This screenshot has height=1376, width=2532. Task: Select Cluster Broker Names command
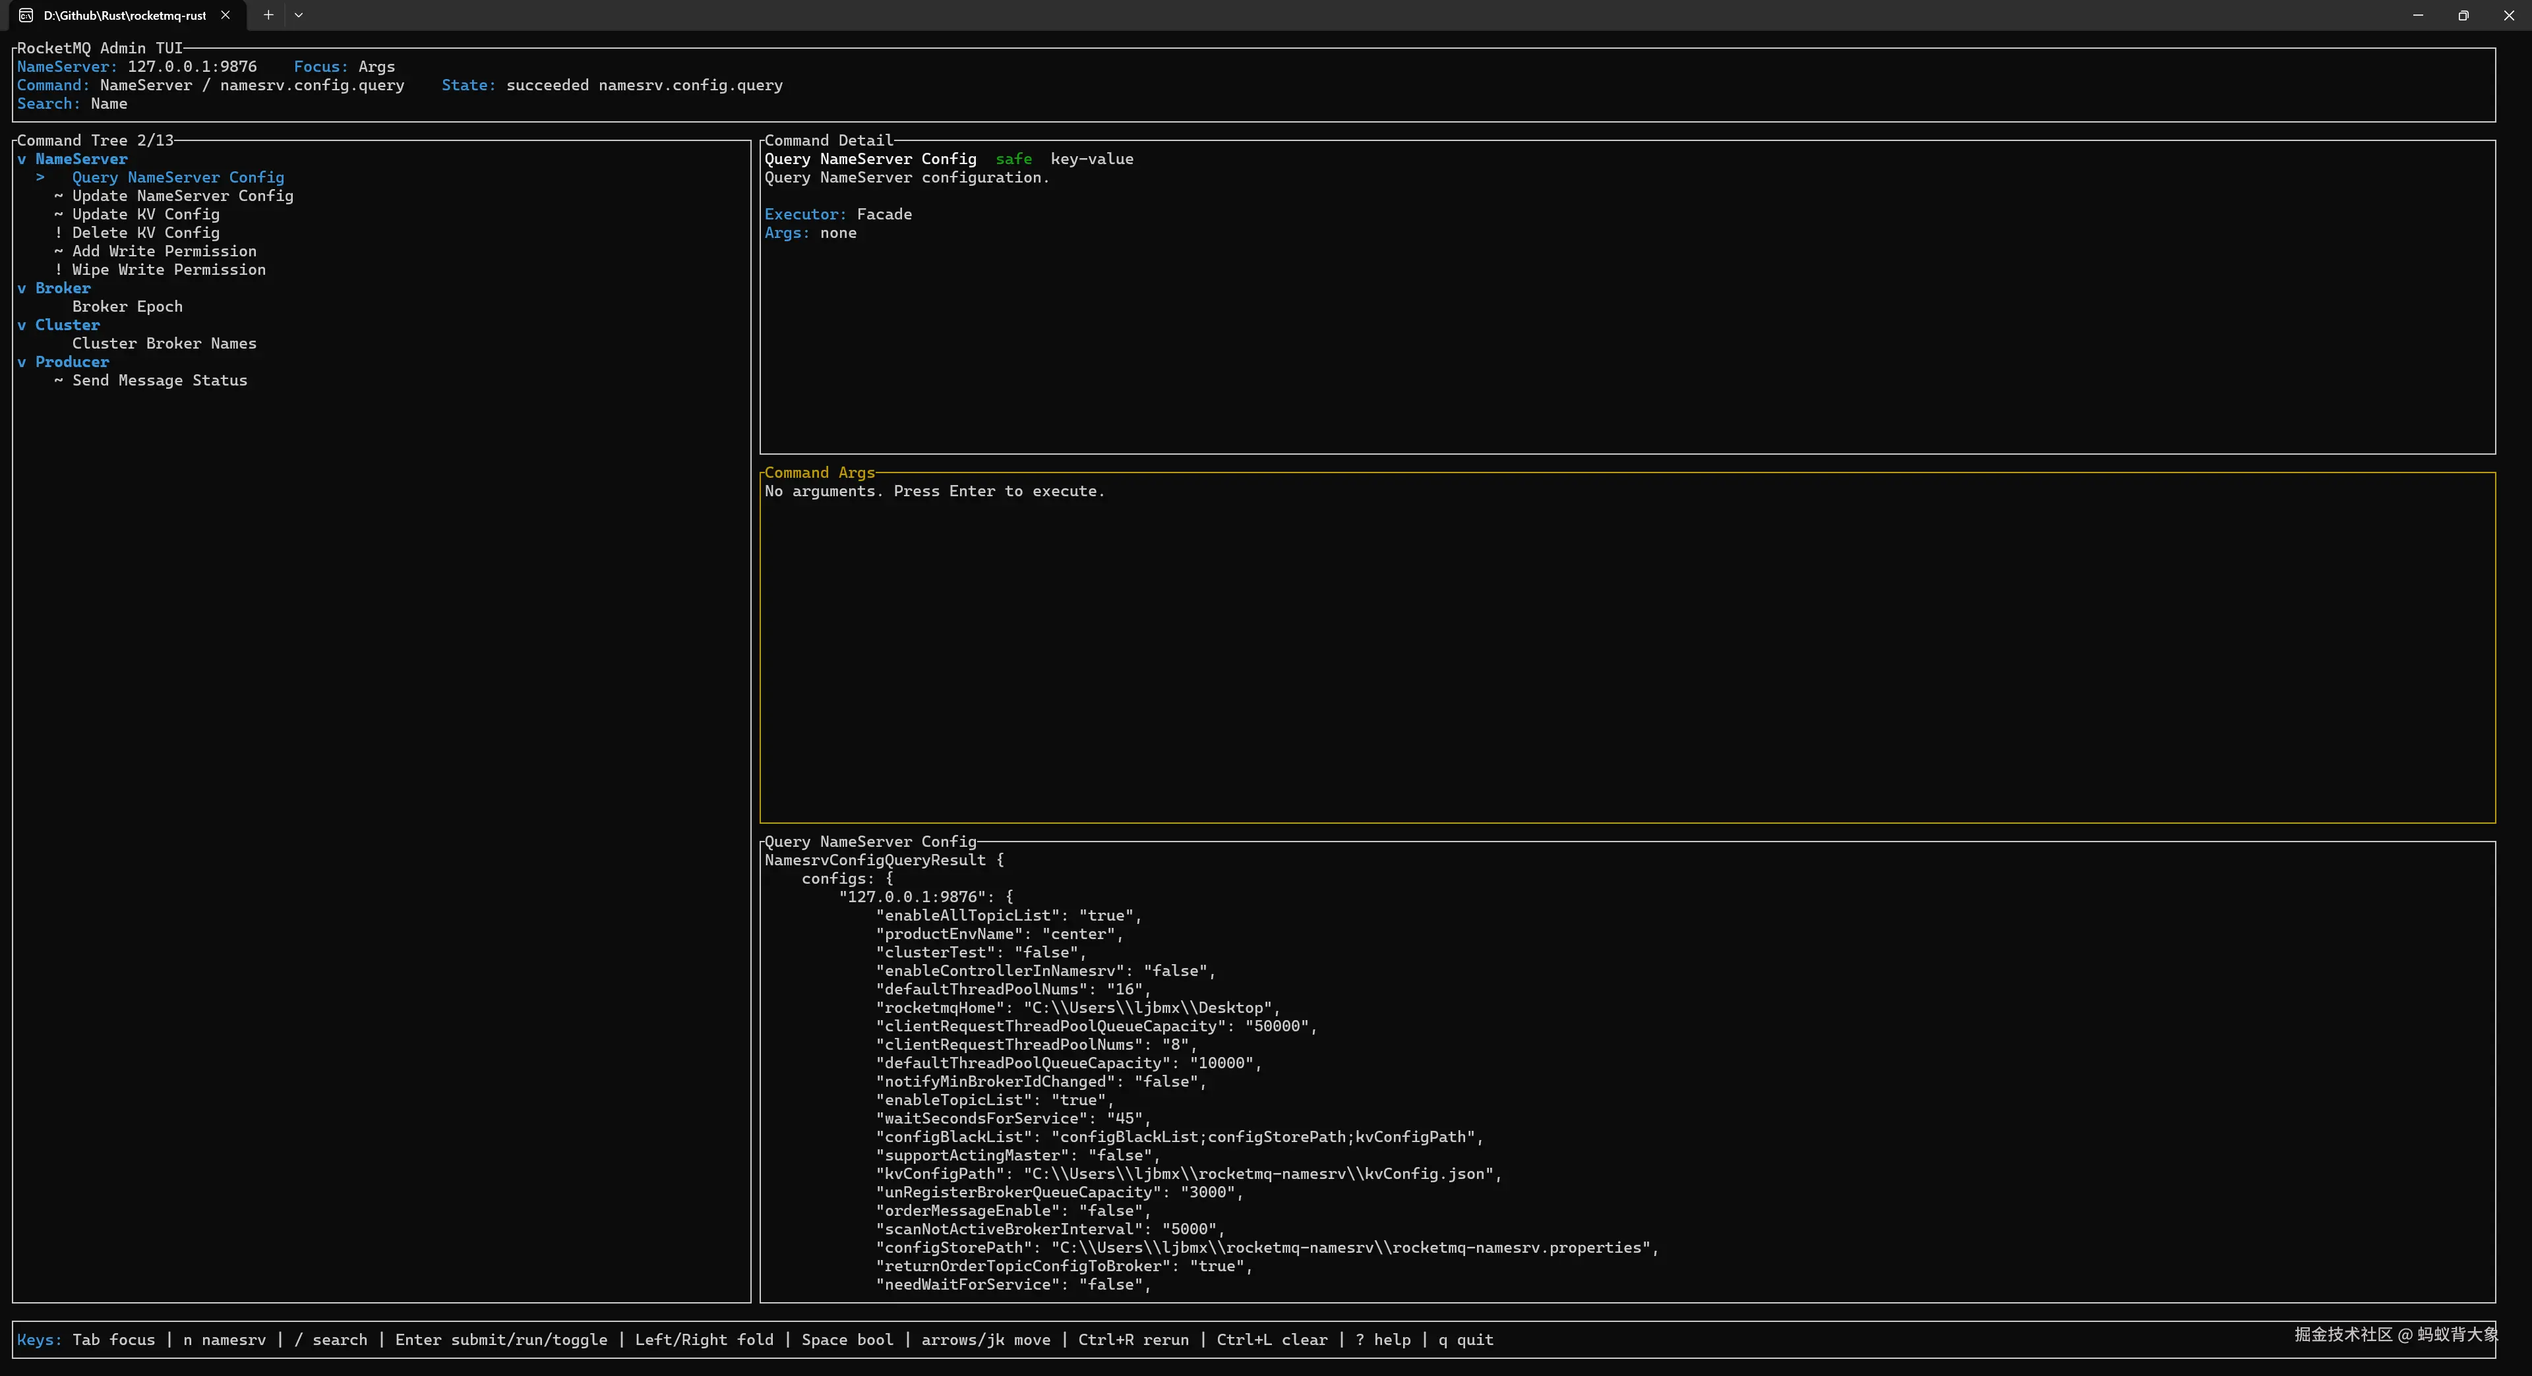164,344
